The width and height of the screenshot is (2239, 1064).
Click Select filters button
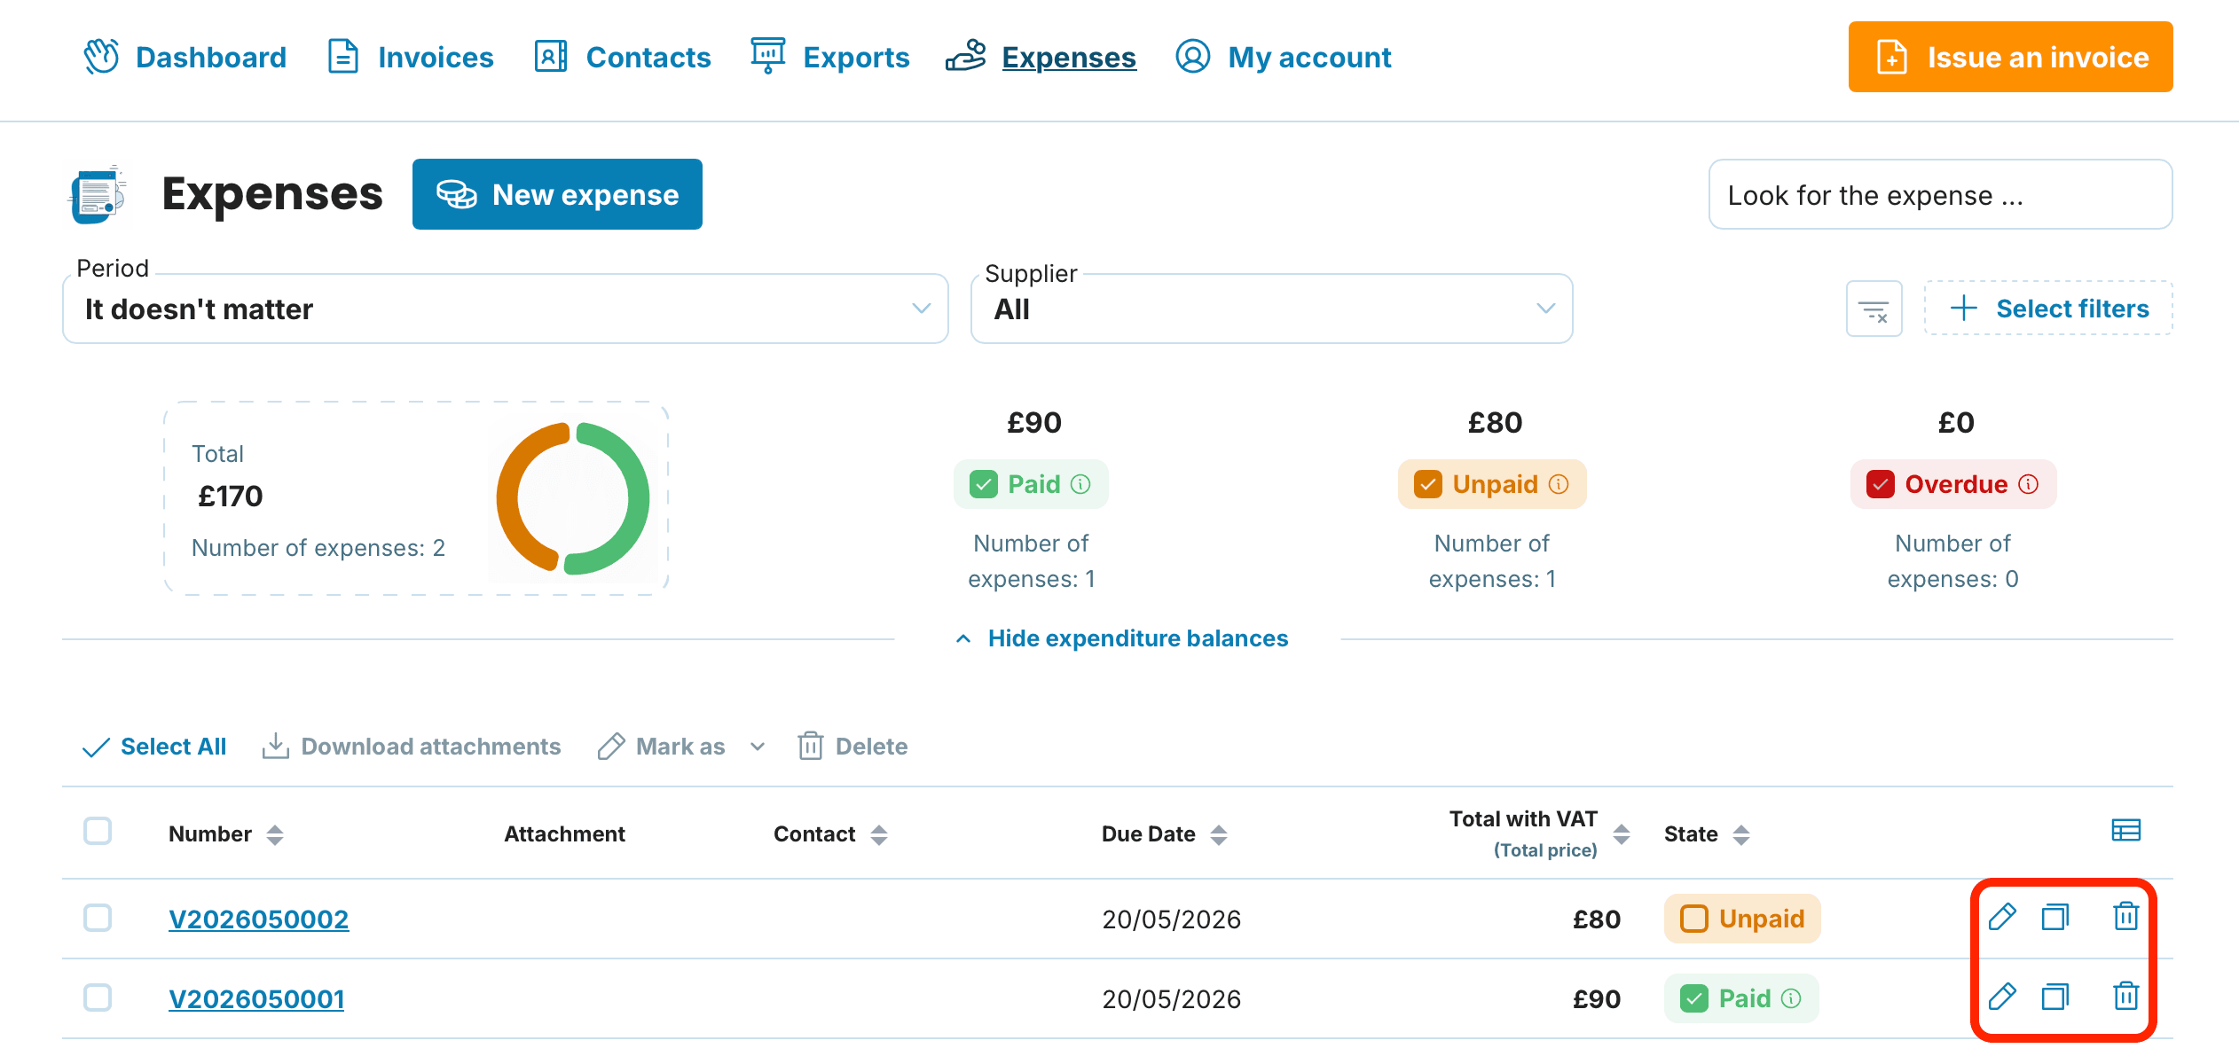click(2048, 309)
